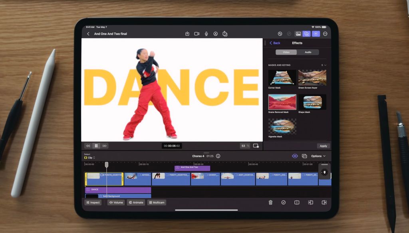Open the import media icon

(187, 34)
